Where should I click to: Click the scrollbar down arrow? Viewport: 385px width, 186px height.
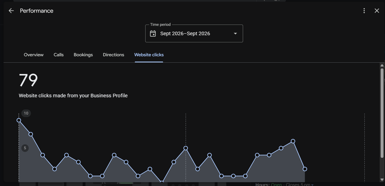382,180
